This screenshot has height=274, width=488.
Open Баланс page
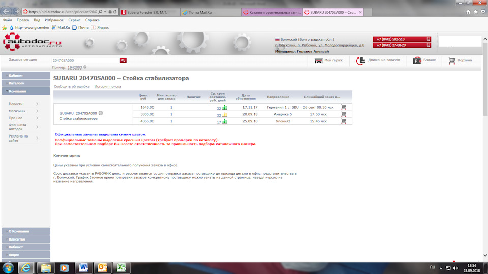[x=424, y=60]
